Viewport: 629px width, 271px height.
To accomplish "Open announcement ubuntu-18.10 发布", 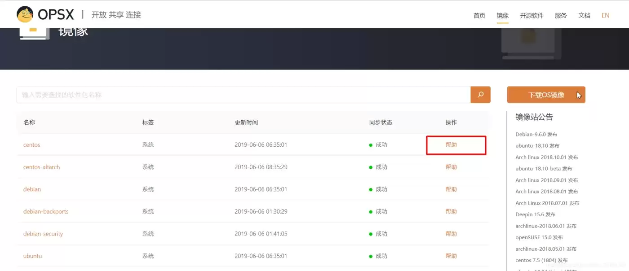I will [x=537, y=146].
